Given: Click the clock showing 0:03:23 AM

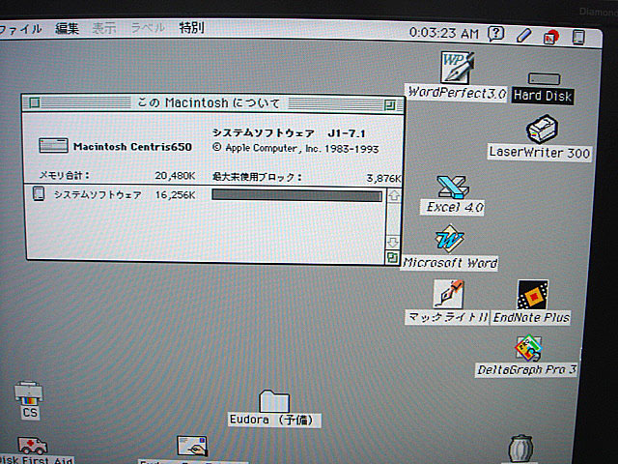Looking at the screenshot, I should 444,33.
